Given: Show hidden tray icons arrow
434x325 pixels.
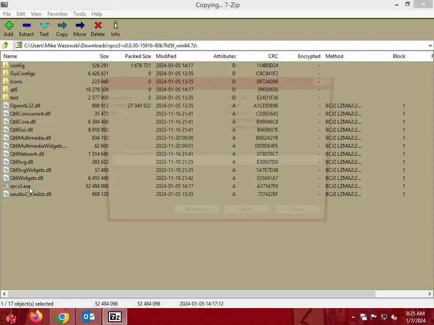Looking at the screenshot, I should click(x=353, y=317).
